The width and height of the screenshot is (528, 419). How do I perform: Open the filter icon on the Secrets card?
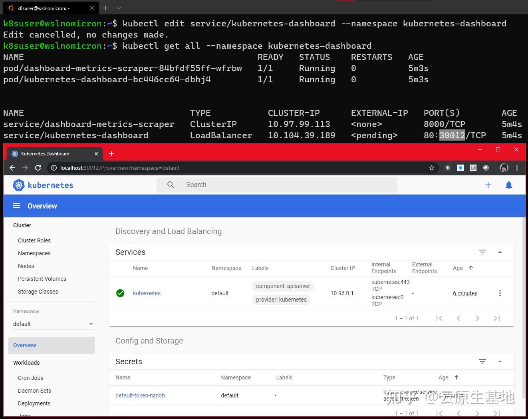pos(482,361)
